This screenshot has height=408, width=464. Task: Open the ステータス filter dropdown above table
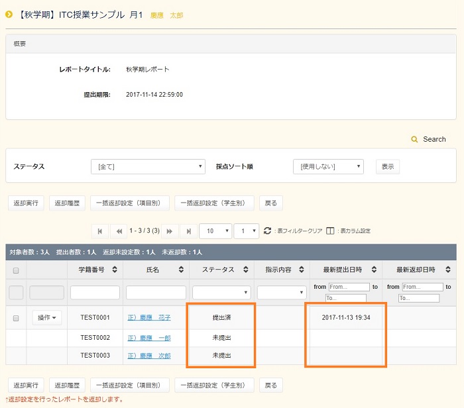coord(148,167)
